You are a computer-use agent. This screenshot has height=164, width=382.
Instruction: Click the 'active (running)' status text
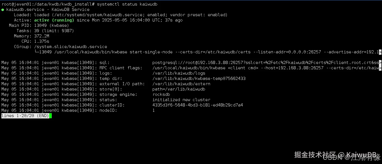point(54,20)
